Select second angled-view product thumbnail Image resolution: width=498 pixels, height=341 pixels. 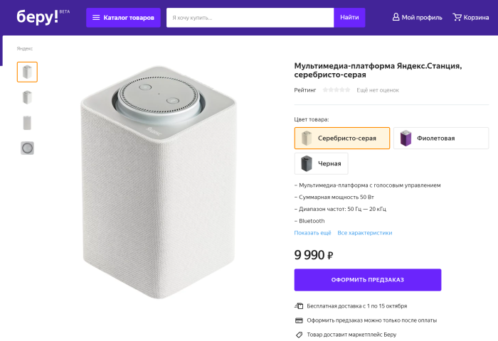pos(27,97)
